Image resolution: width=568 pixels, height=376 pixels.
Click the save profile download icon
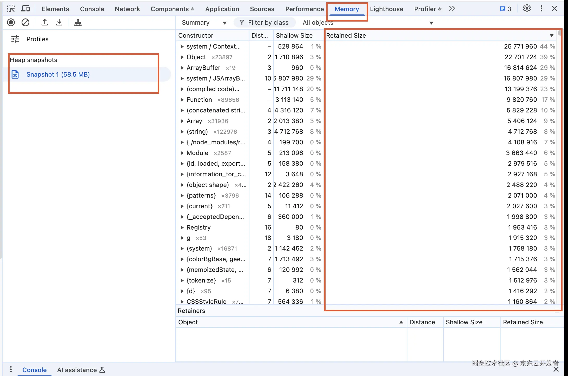[x=59, y=23]
